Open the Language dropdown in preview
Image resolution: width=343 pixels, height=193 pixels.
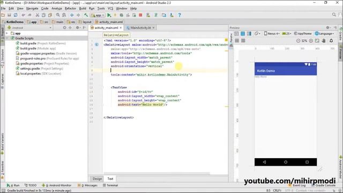[324, 33]
